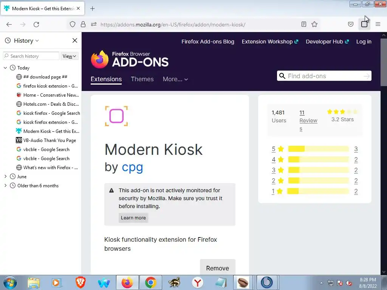
Task: Select the Extensions tab
Action: tap(106, 79)
